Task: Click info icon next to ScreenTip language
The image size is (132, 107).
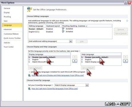Action: (x=52, y=85)
